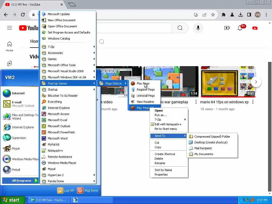Viewport: 272px width, 204px height.
Task: Choose Run as... option
Action: tap(169, 115)
